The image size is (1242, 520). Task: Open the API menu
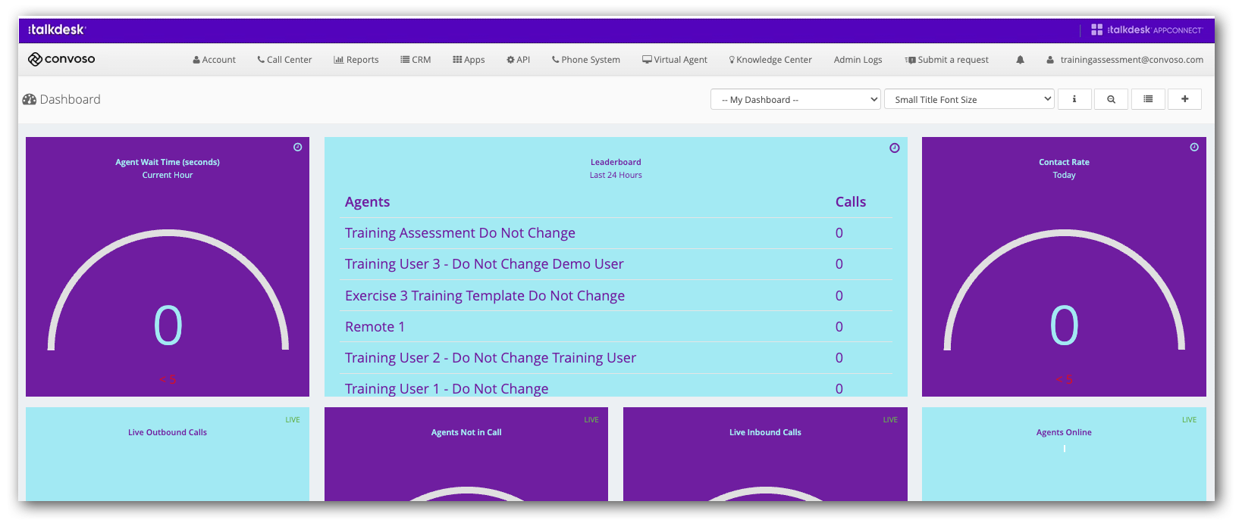click(x=519, y=60)
